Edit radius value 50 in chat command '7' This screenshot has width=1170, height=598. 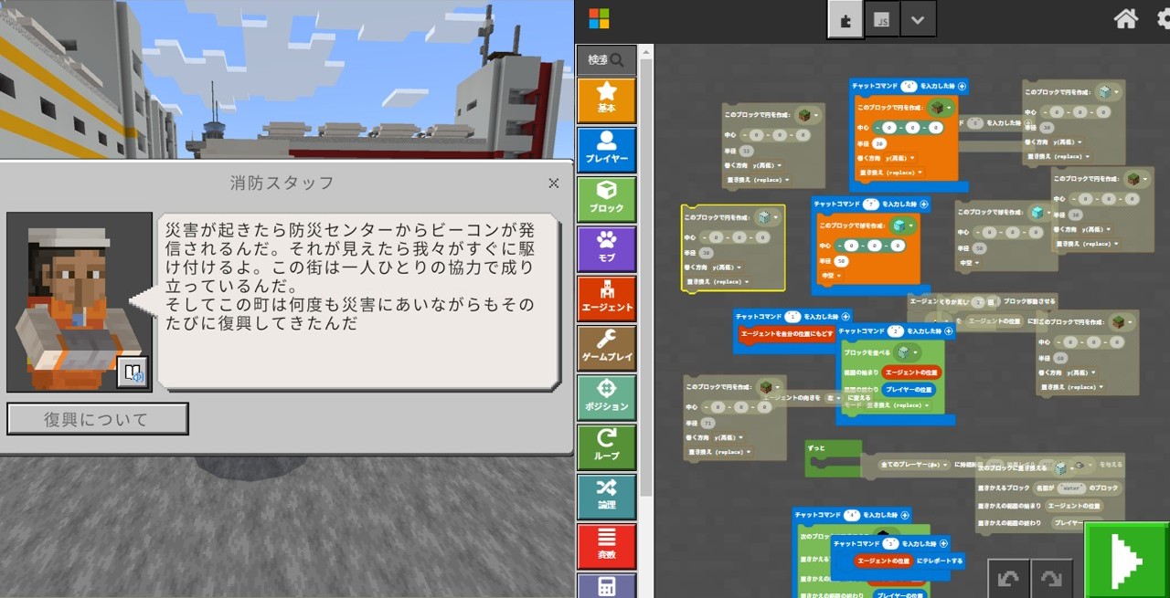coord(841,261)
